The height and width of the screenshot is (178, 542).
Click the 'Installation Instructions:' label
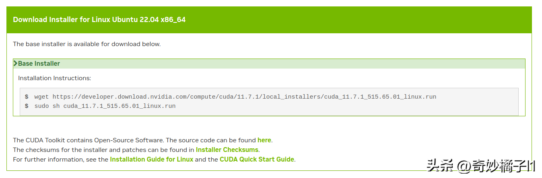pos(55,78)
